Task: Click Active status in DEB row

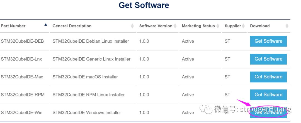Action: click(188, 41)
